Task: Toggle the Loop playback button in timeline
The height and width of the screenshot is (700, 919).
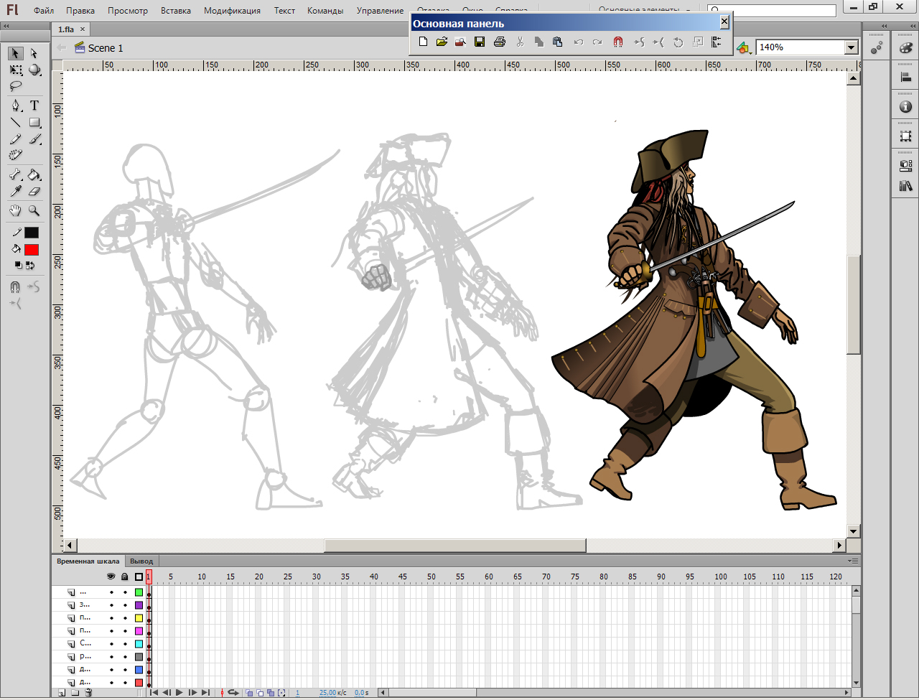Action: (x=233, y=693)
